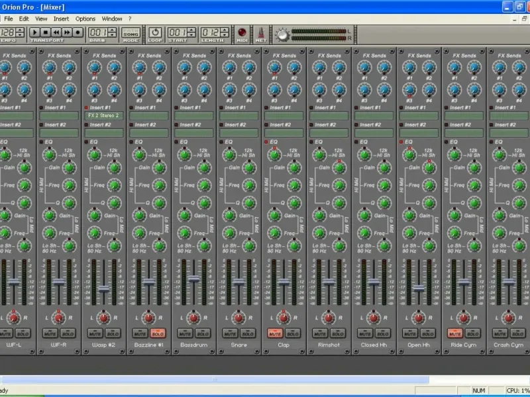Open the FX 2 Stereo 2 insert slot
The height and width of the screenshot is (397, 530).
104,116
